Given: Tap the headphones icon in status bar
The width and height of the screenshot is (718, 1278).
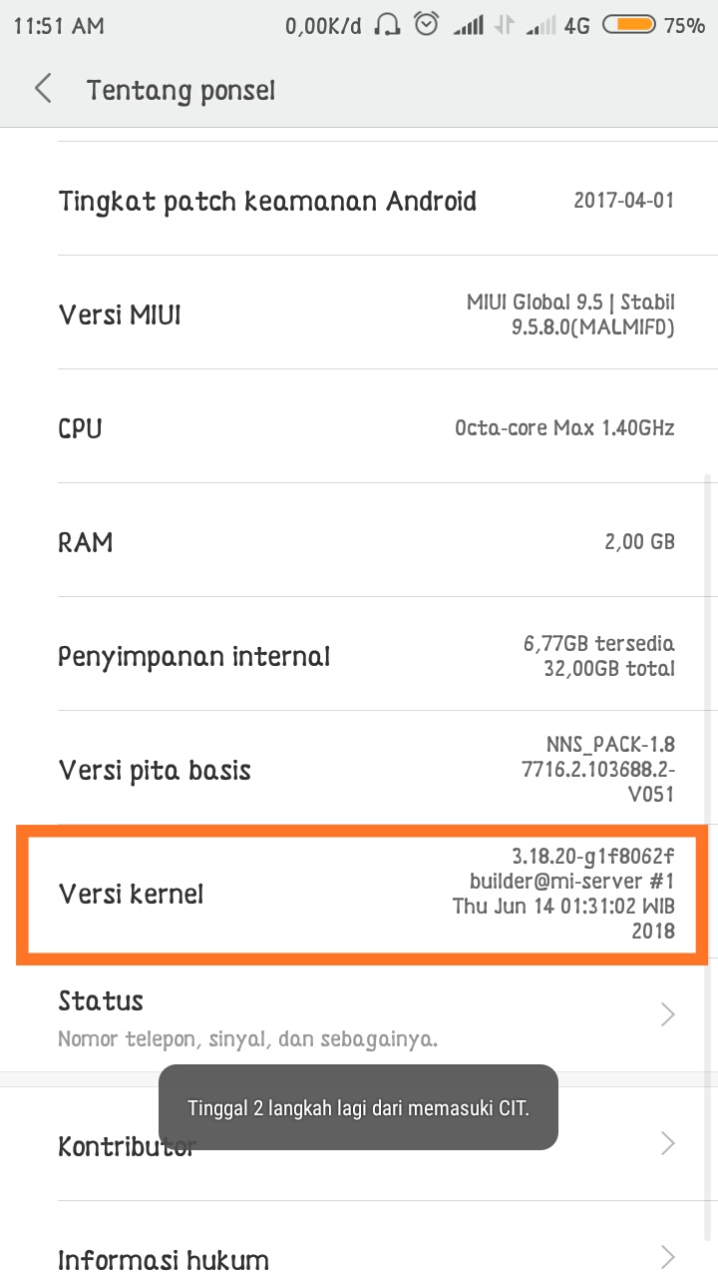Looking at the screenshot, I should [x=387, y=26].
